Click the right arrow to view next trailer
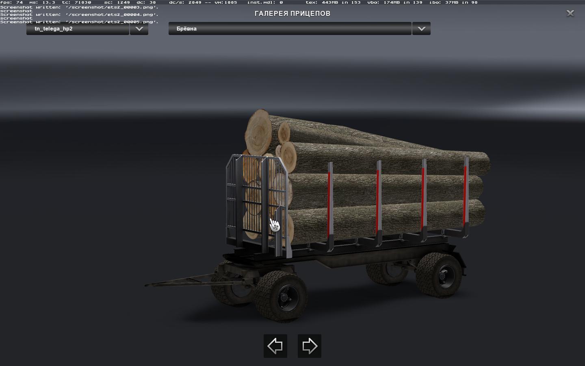 (x=310, y=346)
